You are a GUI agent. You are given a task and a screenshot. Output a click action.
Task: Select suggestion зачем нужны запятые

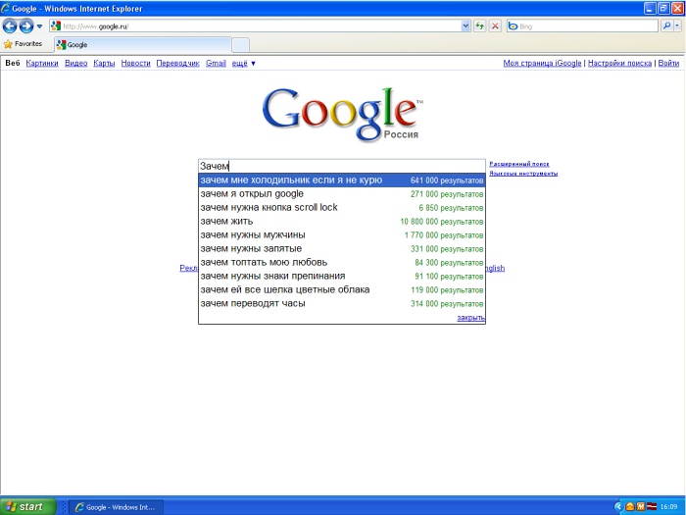[x=342, y=249]
